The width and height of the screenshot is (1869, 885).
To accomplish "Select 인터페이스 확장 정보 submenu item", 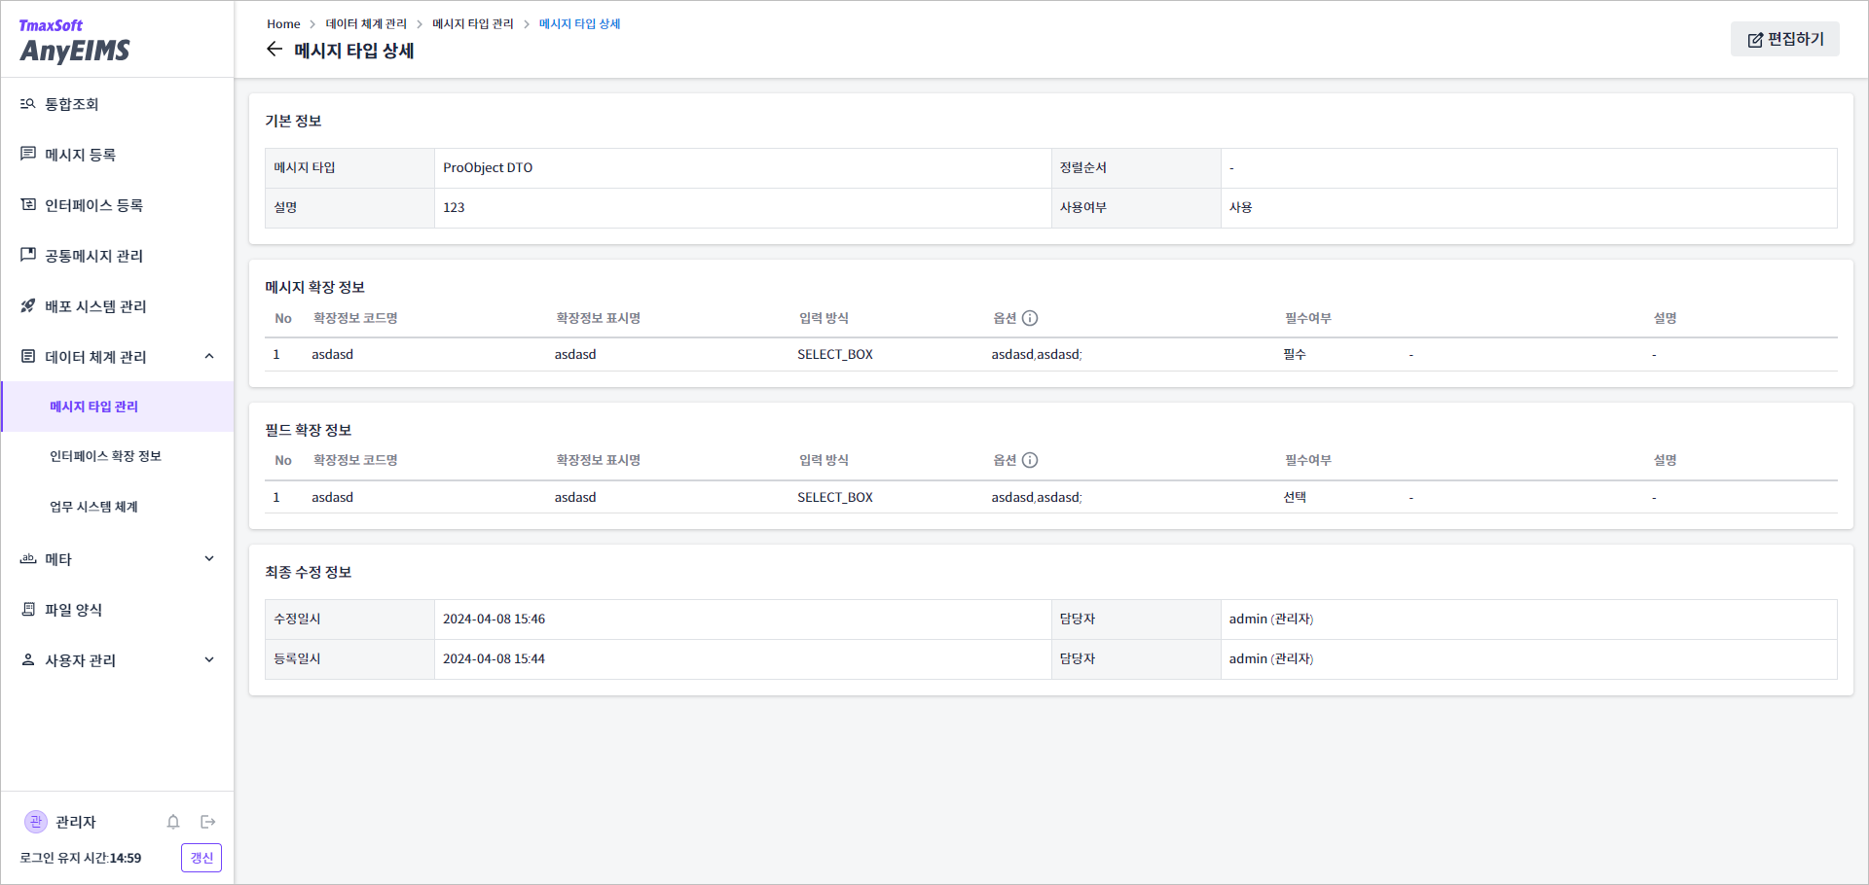I will click(x=117, y=456).
